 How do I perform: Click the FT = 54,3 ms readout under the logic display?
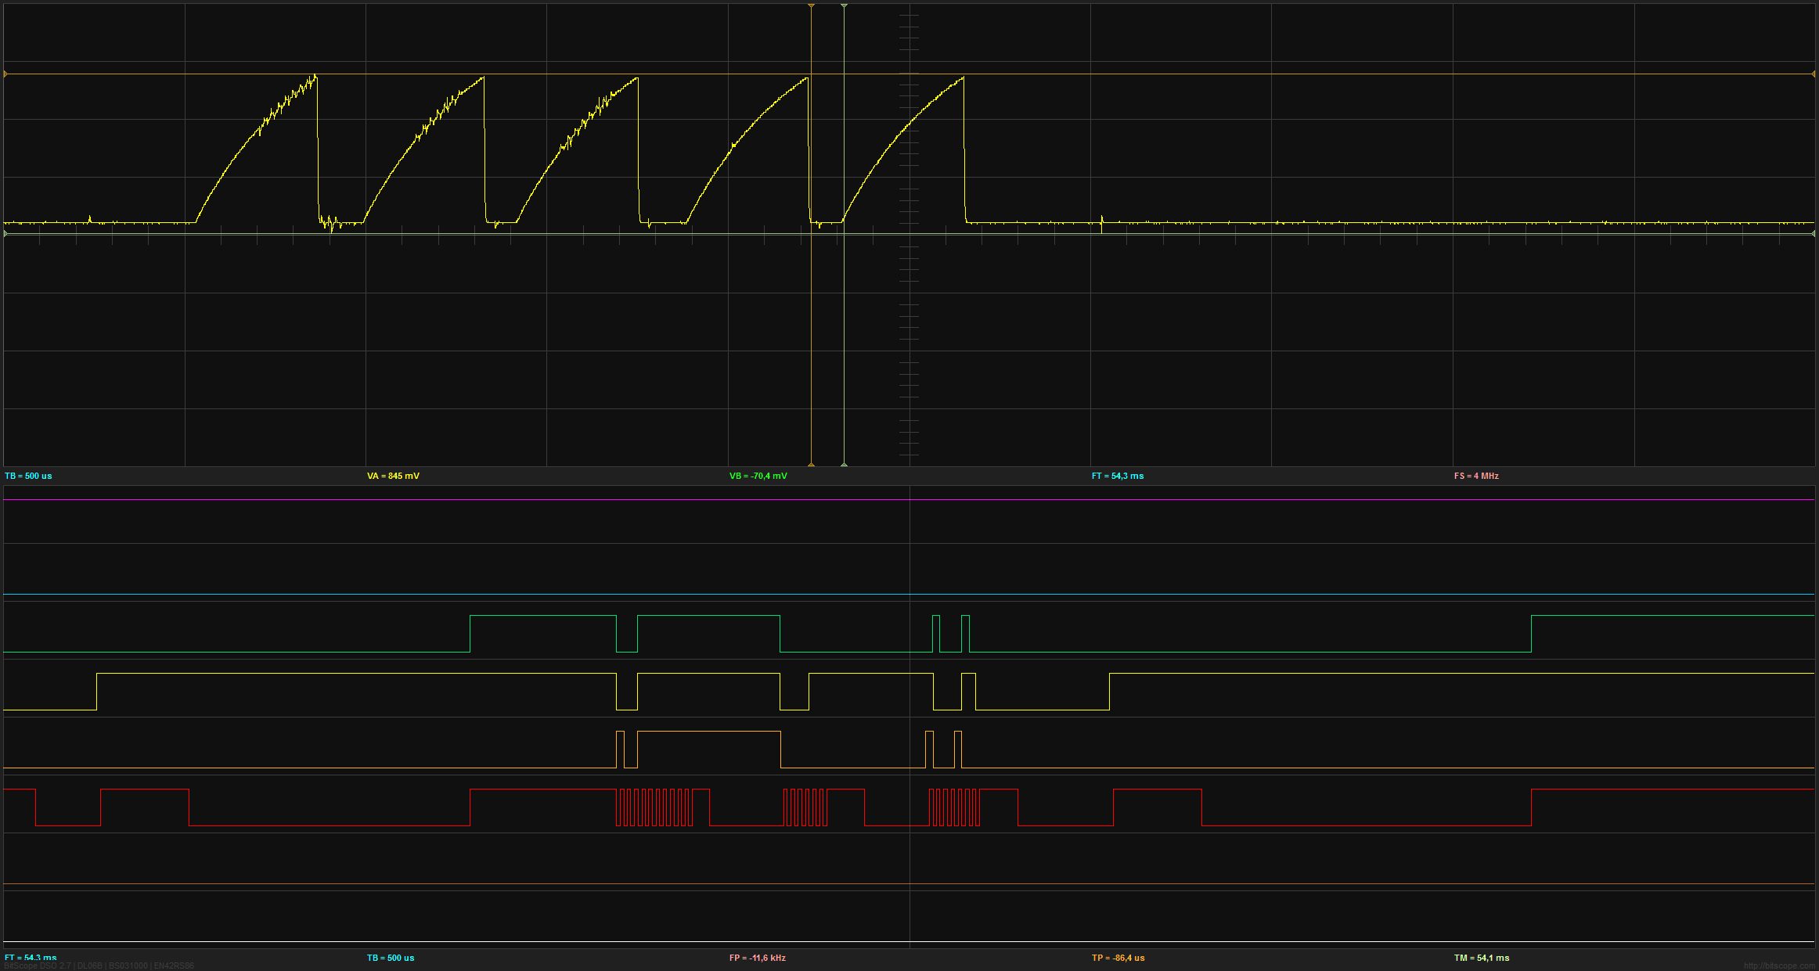coord(31,958)
